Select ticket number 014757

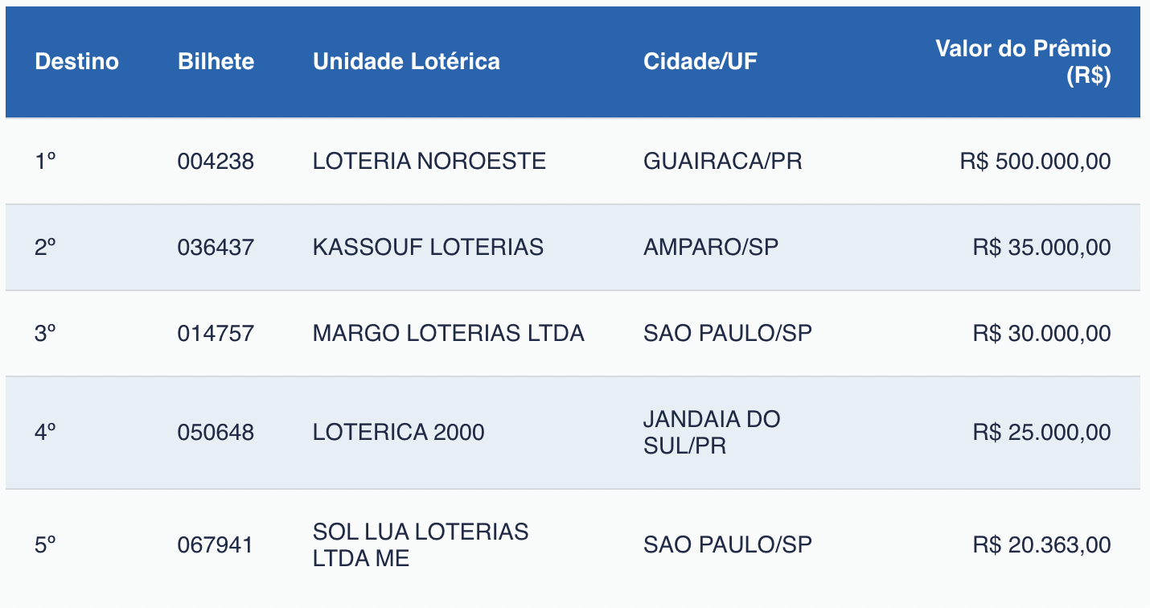[216, 333]
